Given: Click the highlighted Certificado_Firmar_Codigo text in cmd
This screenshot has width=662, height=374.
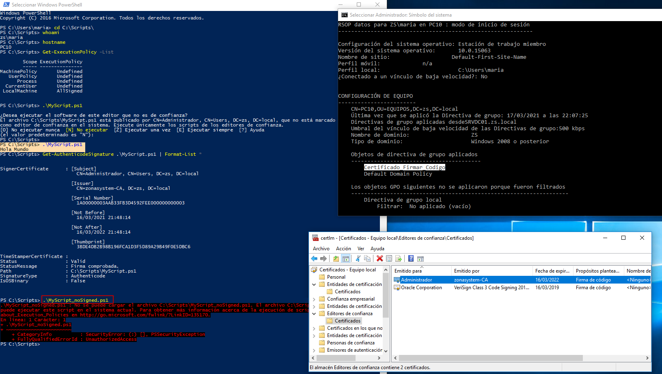Looking at the screenshot, I should [x=405, y=167].
